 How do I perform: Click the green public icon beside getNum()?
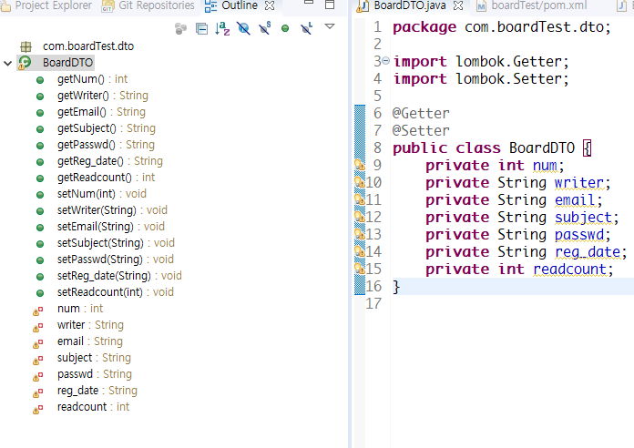[x=40, y=80]
